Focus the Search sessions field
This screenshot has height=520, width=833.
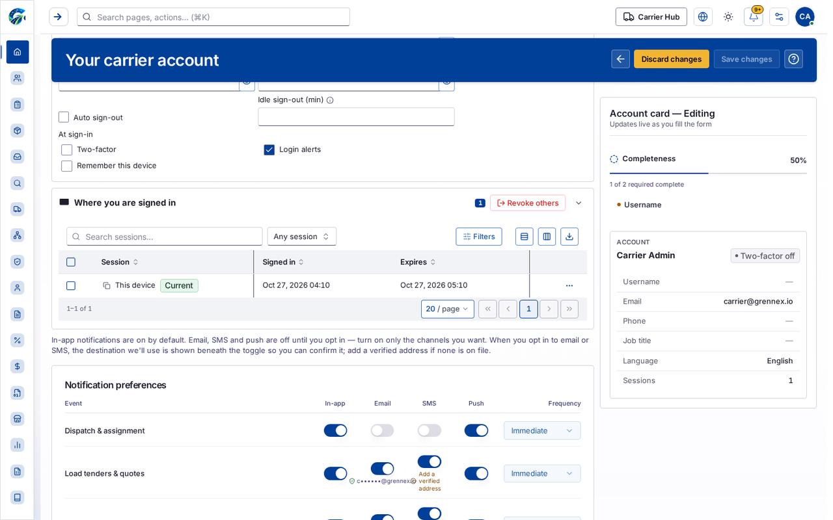click(x=165, y=237)
